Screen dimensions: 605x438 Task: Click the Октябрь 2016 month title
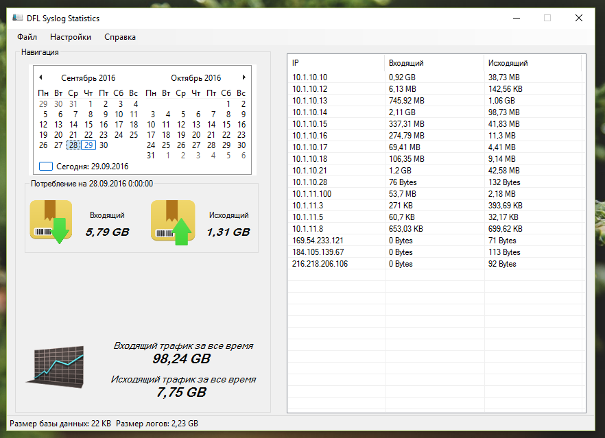(196, 78)
